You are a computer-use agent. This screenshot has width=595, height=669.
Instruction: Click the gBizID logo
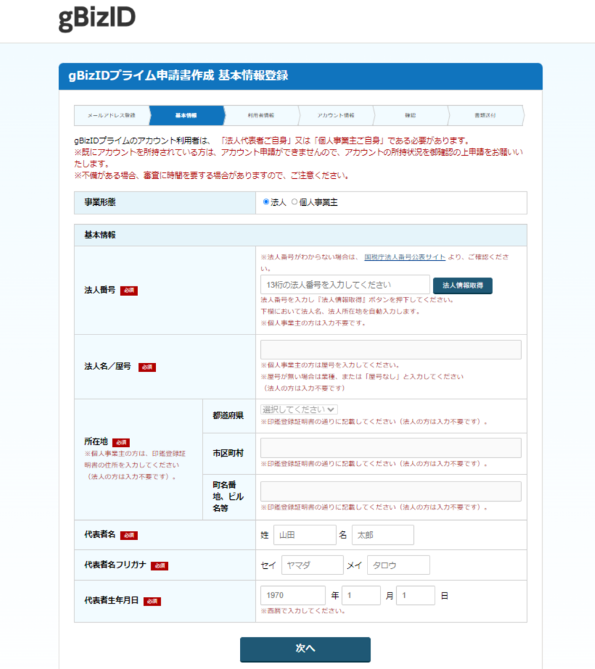tap(95, 17)
